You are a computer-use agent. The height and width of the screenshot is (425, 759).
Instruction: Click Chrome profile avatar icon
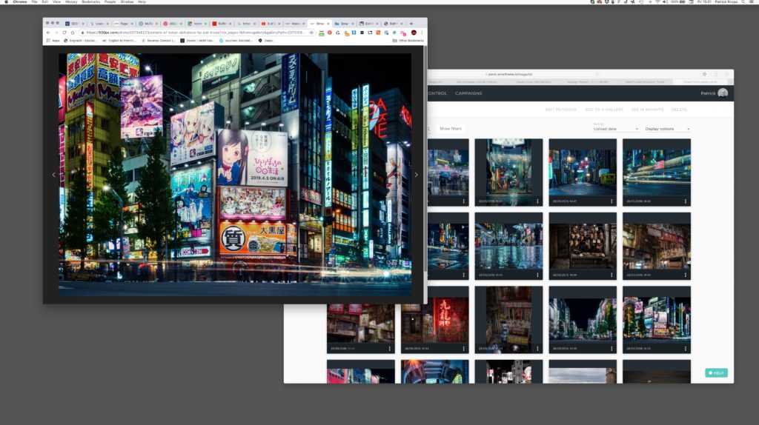click(414, 33)
